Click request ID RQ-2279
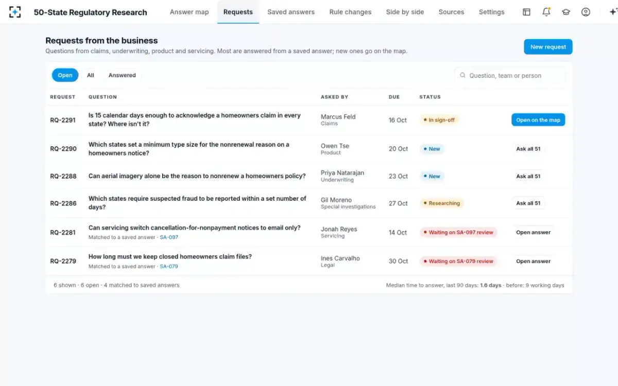This screenshot has height=386, width=618. click(x=63, y=261)
